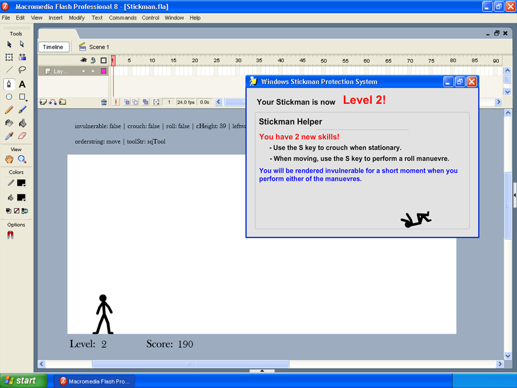Toggle the Onion Skin button
This screenshot has height=388, width=517.
point(127,102)
